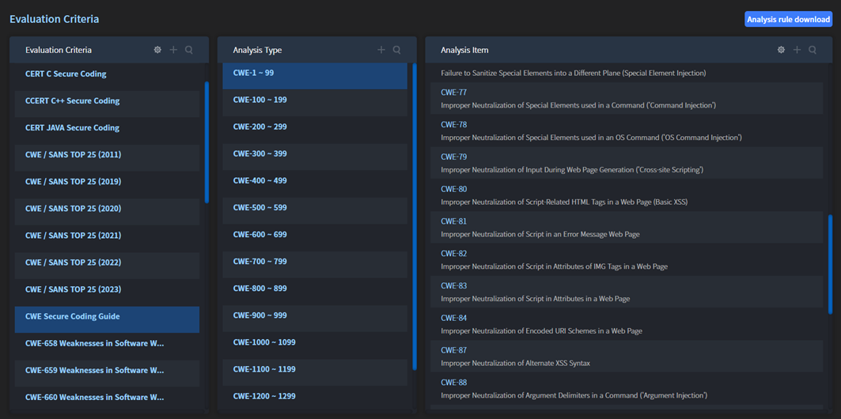The width and height of the screenshot is (841, 419).
Task: Open CWE-78 OS Command Injection item
Action: click(627, 130)
